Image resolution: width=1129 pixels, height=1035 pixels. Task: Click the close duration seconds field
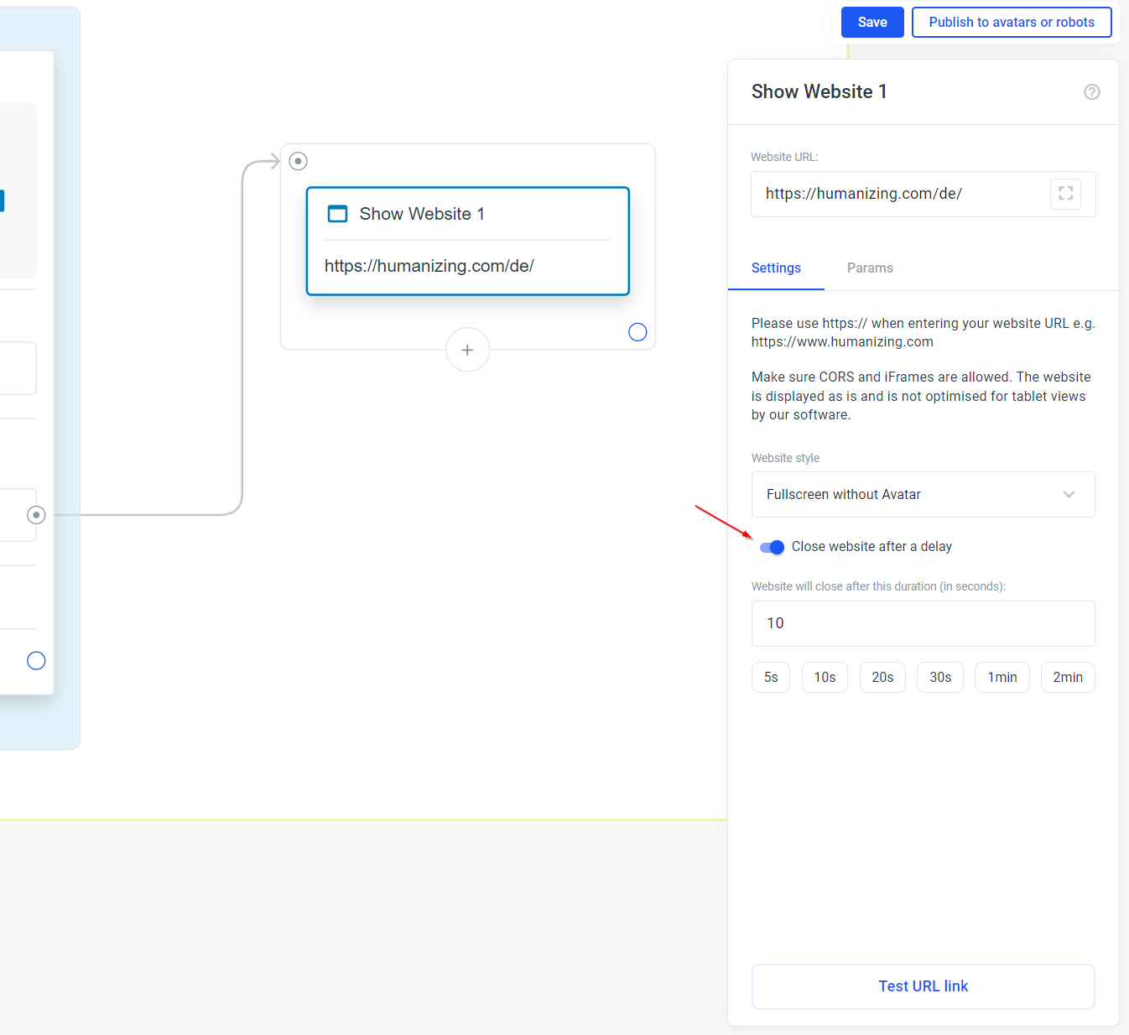[923, 623]
